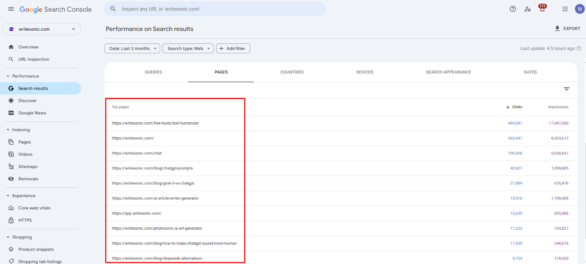The image size is (586, 264).
Task: Open the app.writesonic.com page row
Action: coord(341,213)
